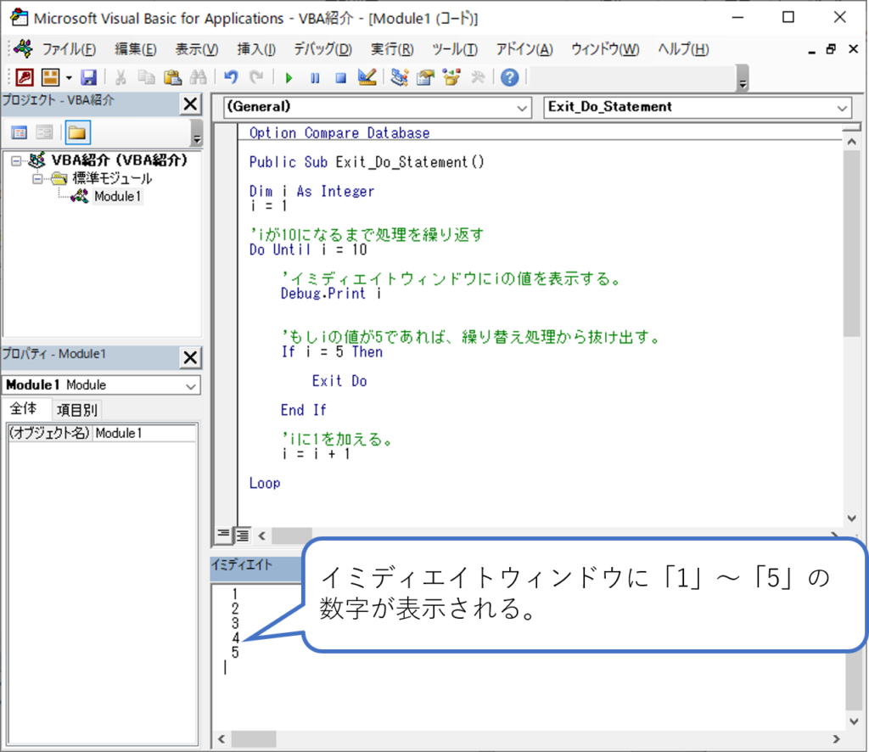Stop execution using the reset icon
The width and height of the screenshot is (869, 752).
click(x=340, y=77)
